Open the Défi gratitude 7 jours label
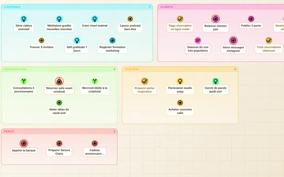This screenshot has height=177, width=284. point(77,49)
